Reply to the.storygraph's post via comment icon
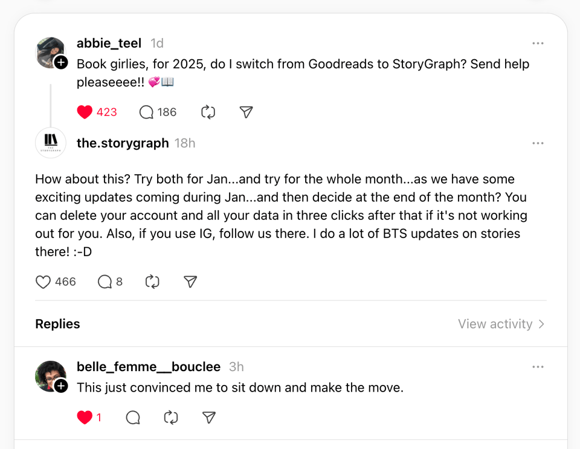This screenshot has width=580, height=449. pyautogui.click(x=105, y=282)
